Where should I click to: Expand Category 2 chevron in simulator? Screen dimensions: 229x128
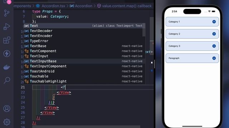(214, 34)
